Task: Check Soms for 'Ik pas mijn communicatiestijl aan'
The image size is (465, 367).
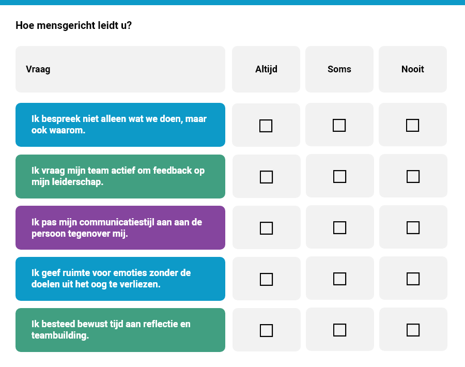Action: [339, 227]
